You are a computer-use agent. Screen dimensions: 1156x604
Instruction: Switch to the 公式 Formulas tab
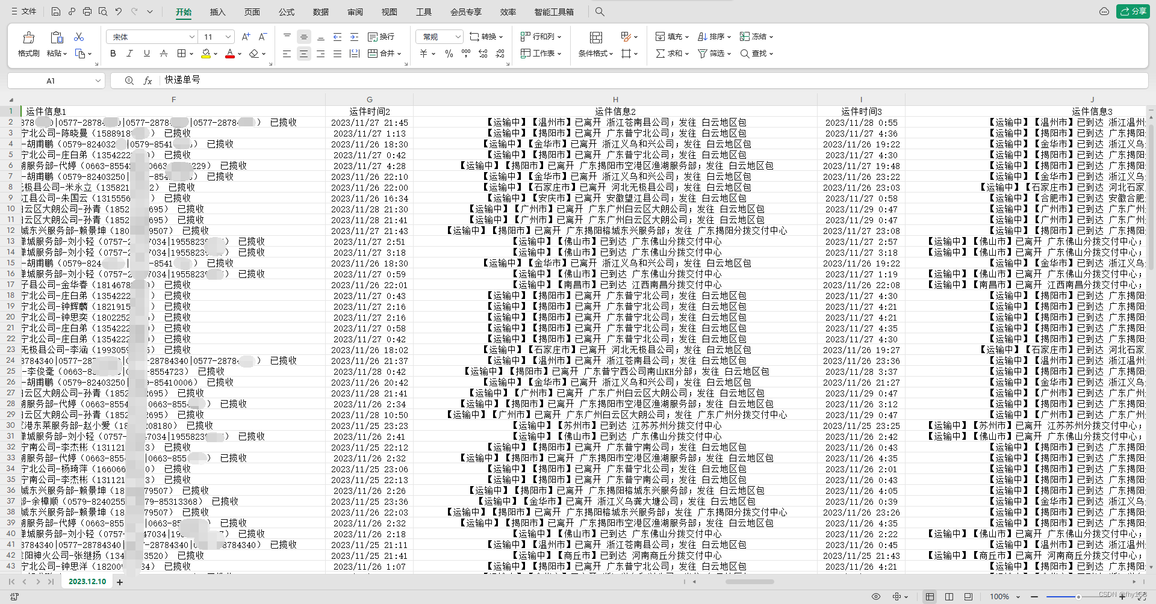tap(287, 11)
